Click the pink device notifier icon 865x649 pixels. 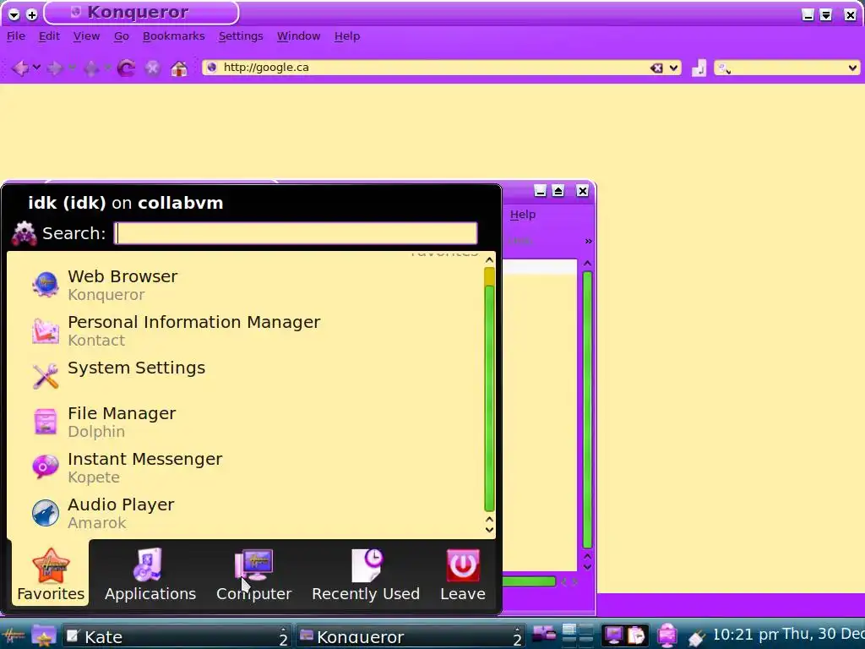[x=667, y=635]
